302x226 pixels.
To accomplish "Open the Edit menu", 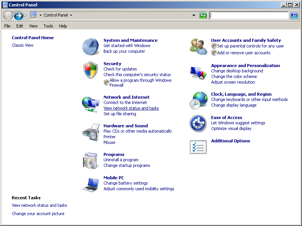I will 20,26.
